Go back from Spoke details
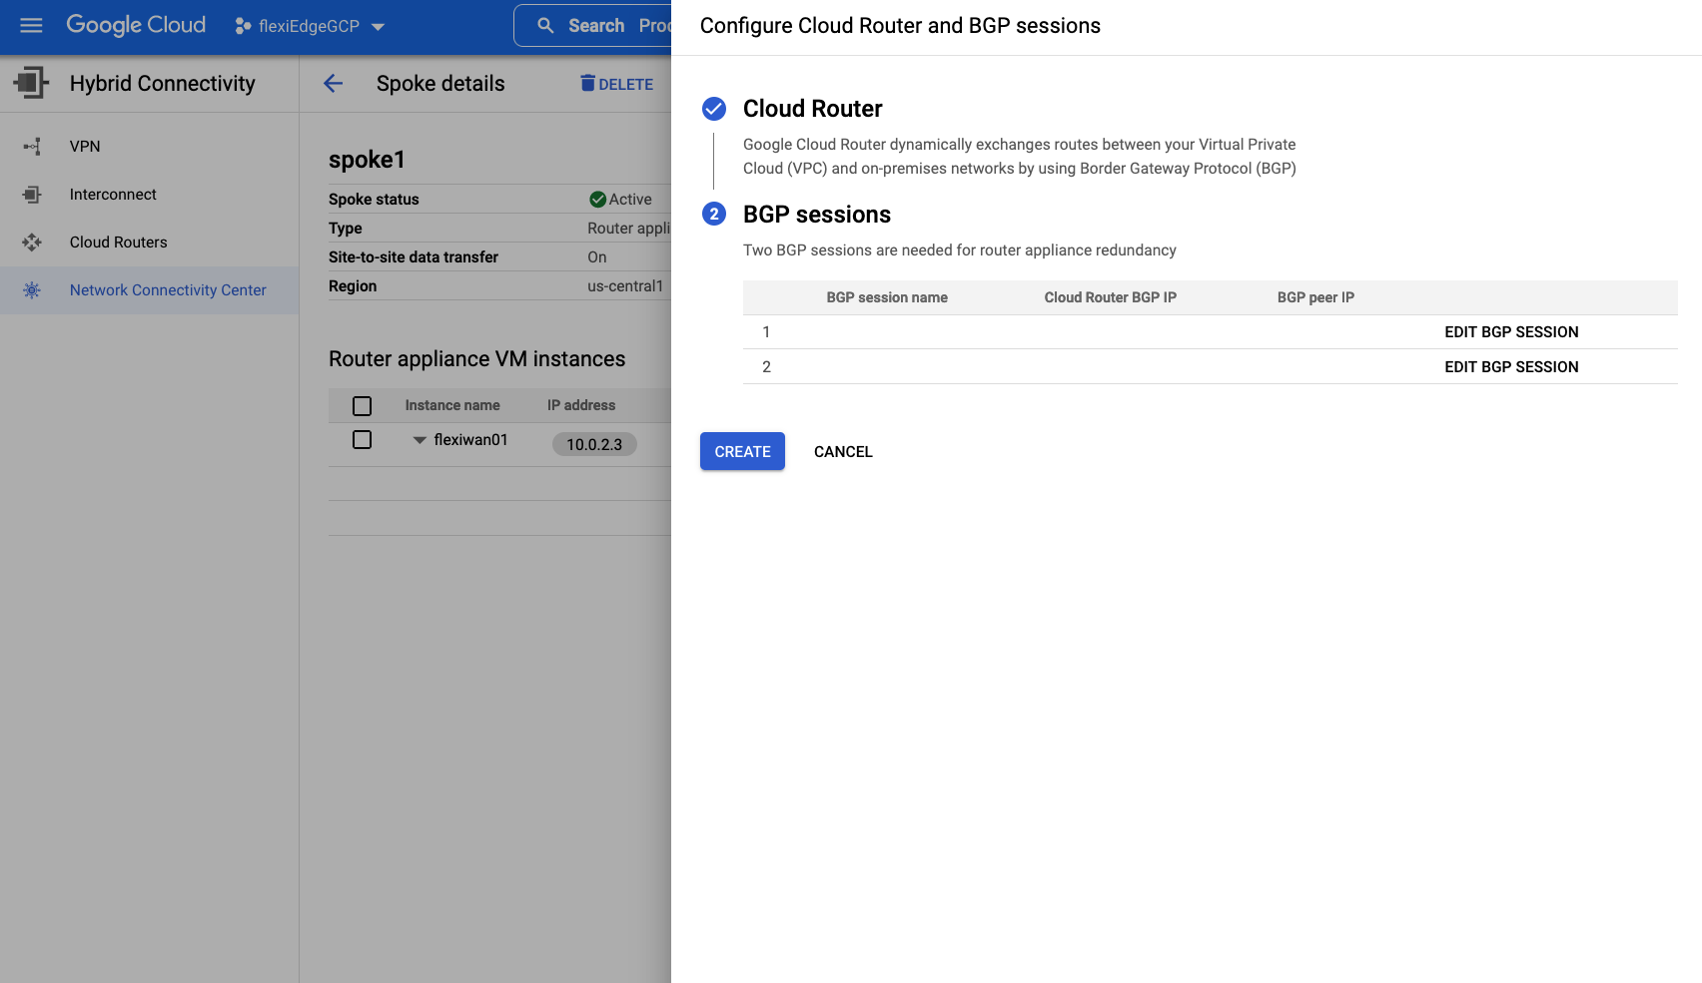1702x983 pixels. tap(334, 84)
